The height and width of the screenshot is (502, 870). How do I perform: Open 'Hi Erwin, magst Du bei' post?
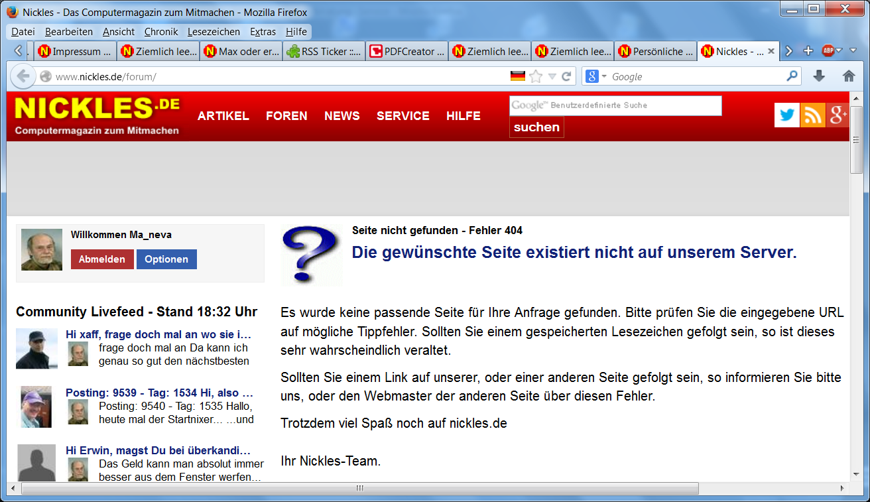tap(158, 450)
